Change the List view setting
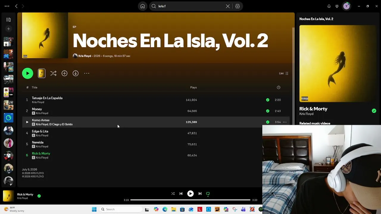 tap(284, 73)
